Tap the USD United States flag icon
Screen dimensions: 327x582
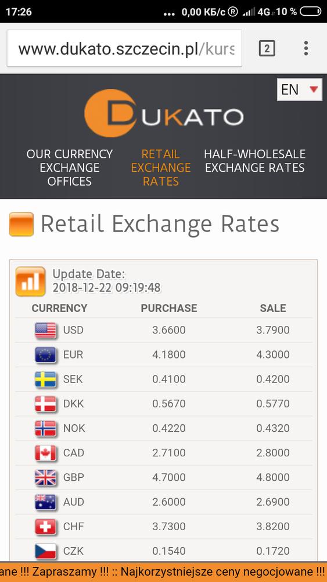pos(45,331)
